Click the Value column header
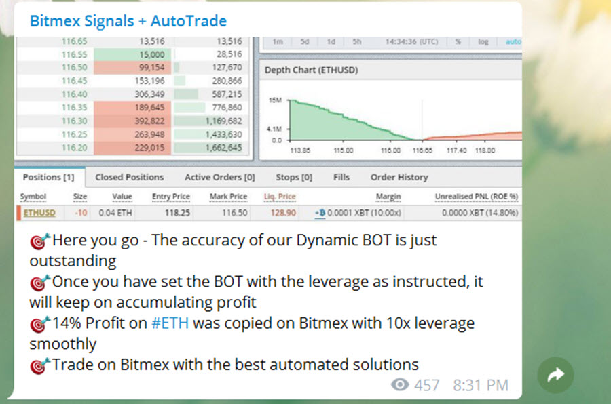 (x=122, y=197)
